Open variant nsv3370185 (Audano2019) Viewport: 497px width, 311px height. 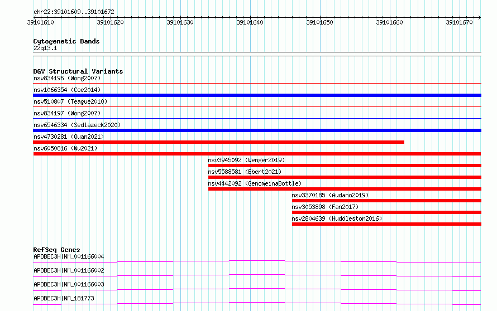point(330,195)
